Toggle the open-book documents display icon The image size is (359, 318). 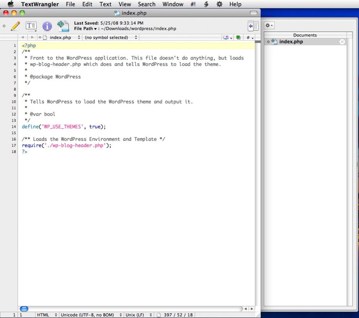point(226,37)
